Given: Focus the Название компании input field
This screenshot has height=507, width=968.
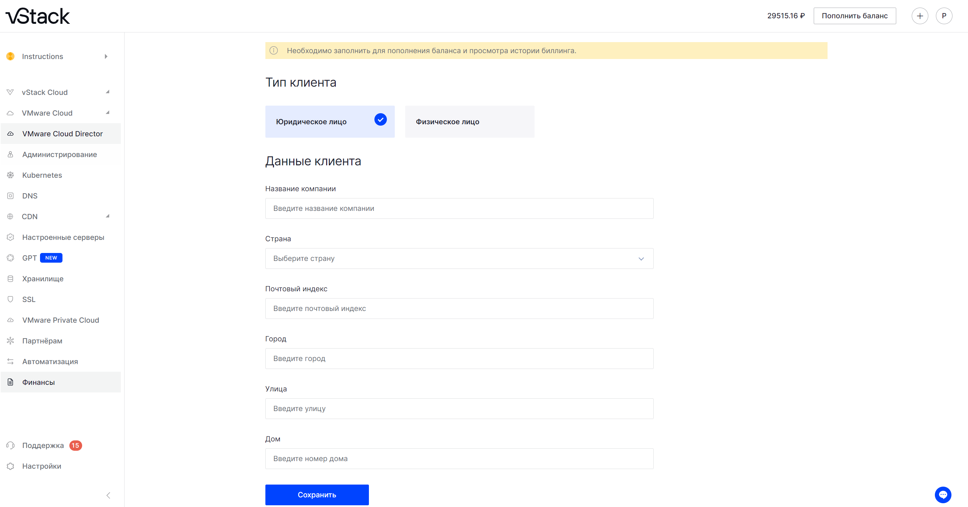Looking at the screenshot, I should [x=459, y=208].
